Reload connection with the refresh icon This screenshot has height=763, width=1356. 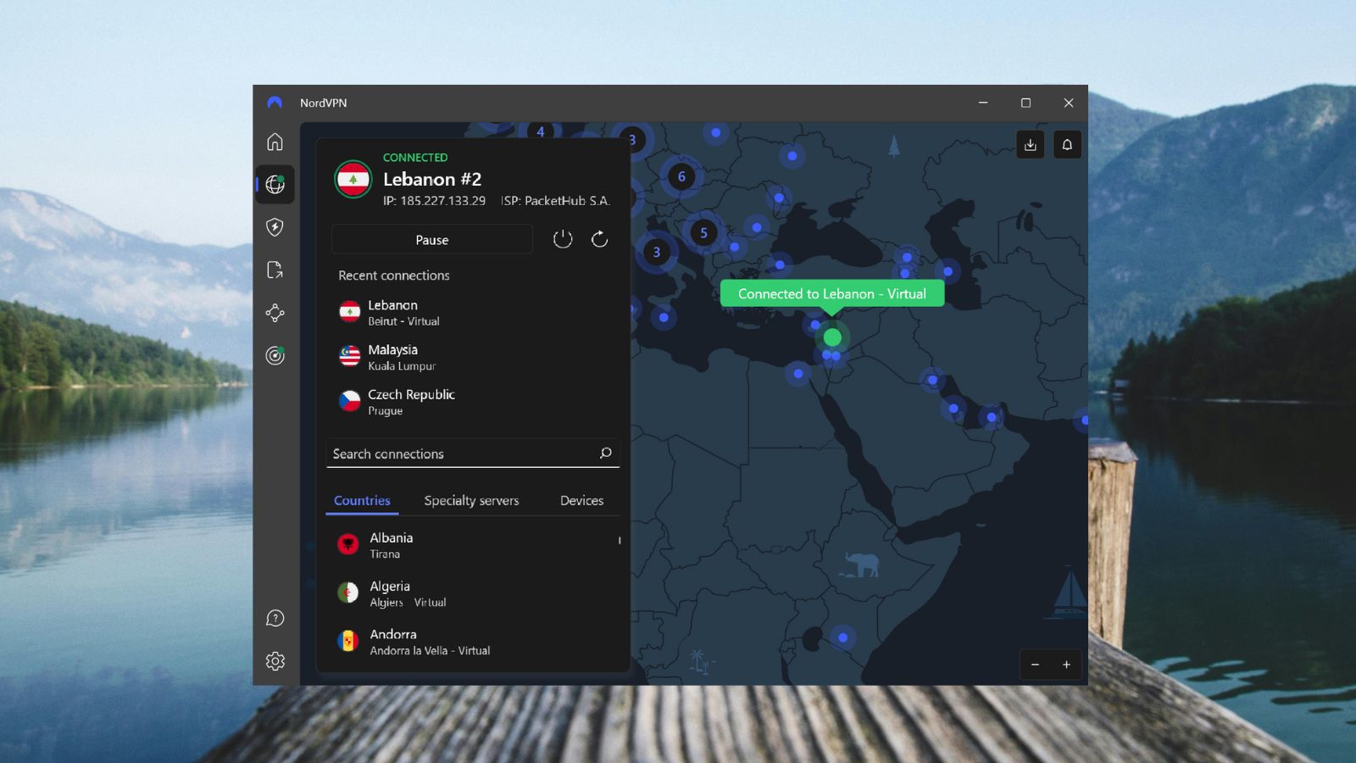point(599,239)
